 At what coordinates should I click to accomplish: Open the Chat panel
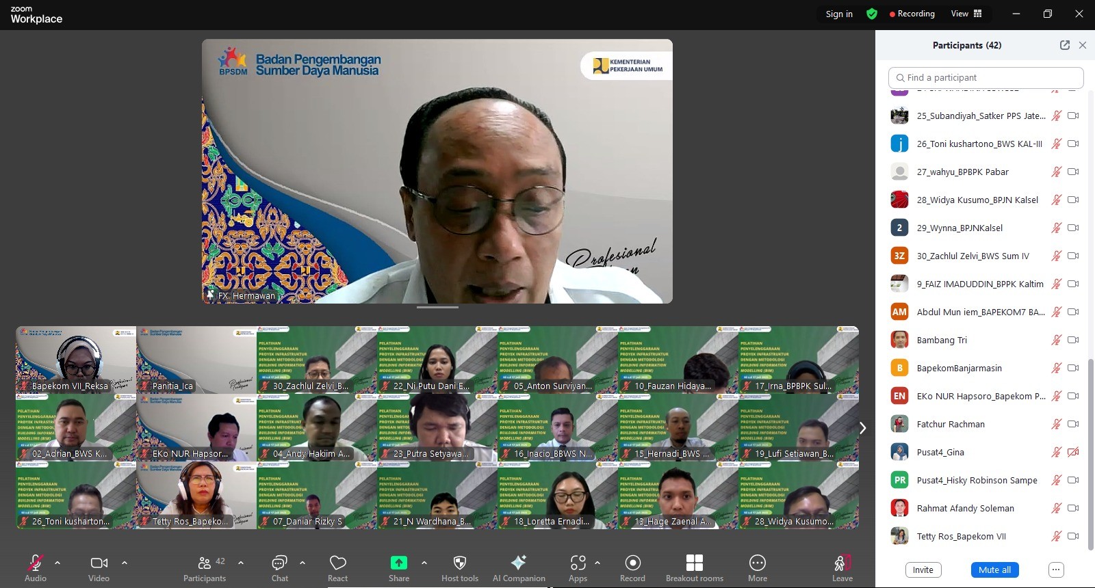point(279,563)
